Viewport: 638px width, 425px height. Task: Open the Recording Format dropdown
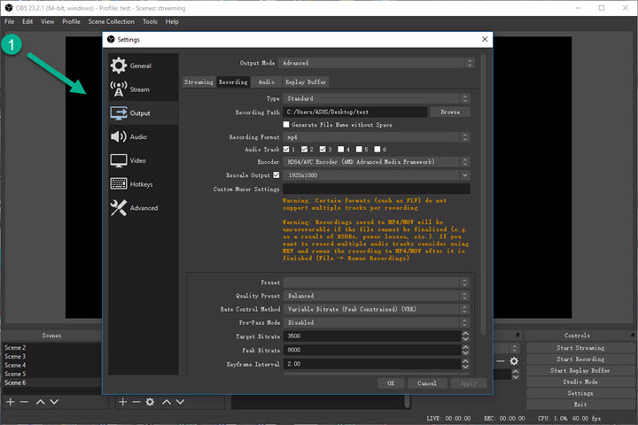pyautogui.click(x=376, y=137)
